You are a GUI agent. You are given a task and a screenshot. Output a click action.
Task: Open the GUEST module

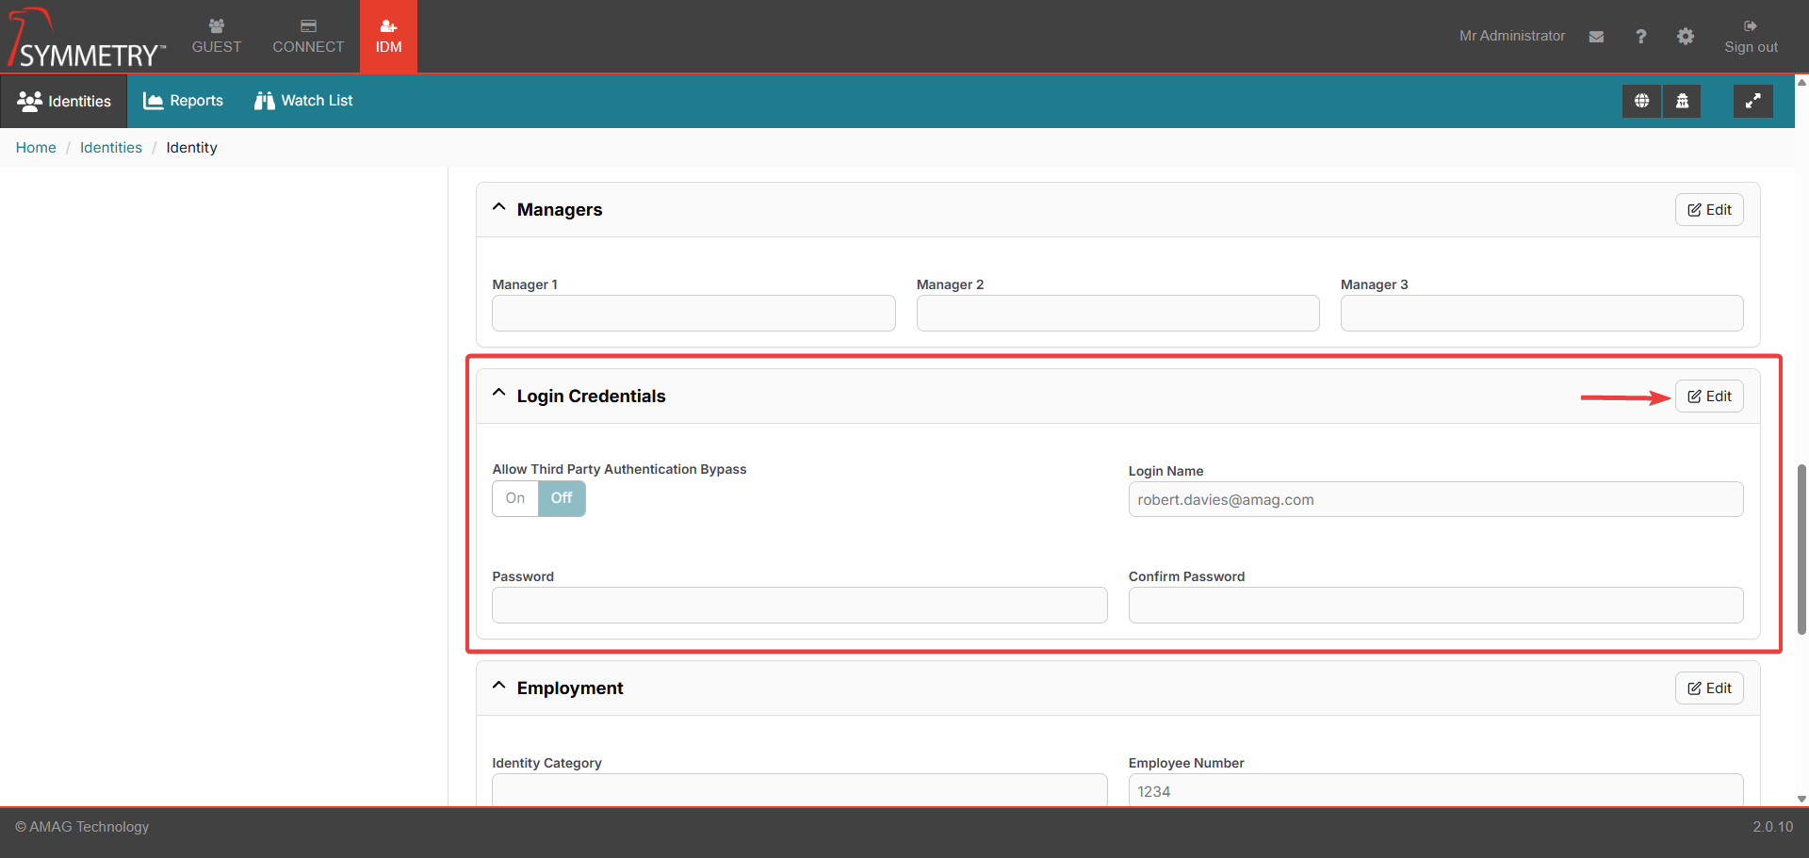[217, 37]
